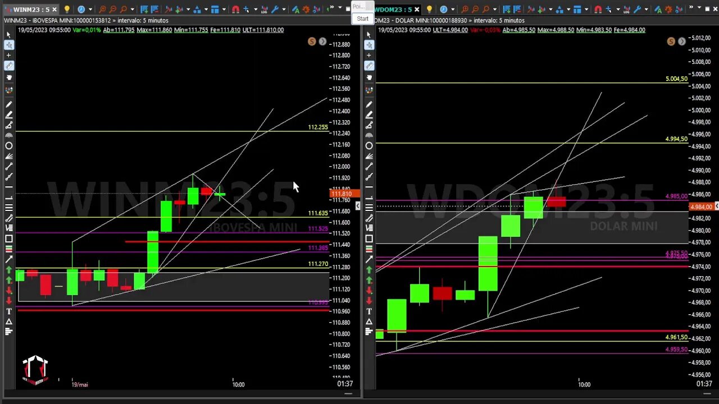Screen dimensions: 719x404
Task: Switch to the WINM23 : 5 chart tab
Action: 31,10
